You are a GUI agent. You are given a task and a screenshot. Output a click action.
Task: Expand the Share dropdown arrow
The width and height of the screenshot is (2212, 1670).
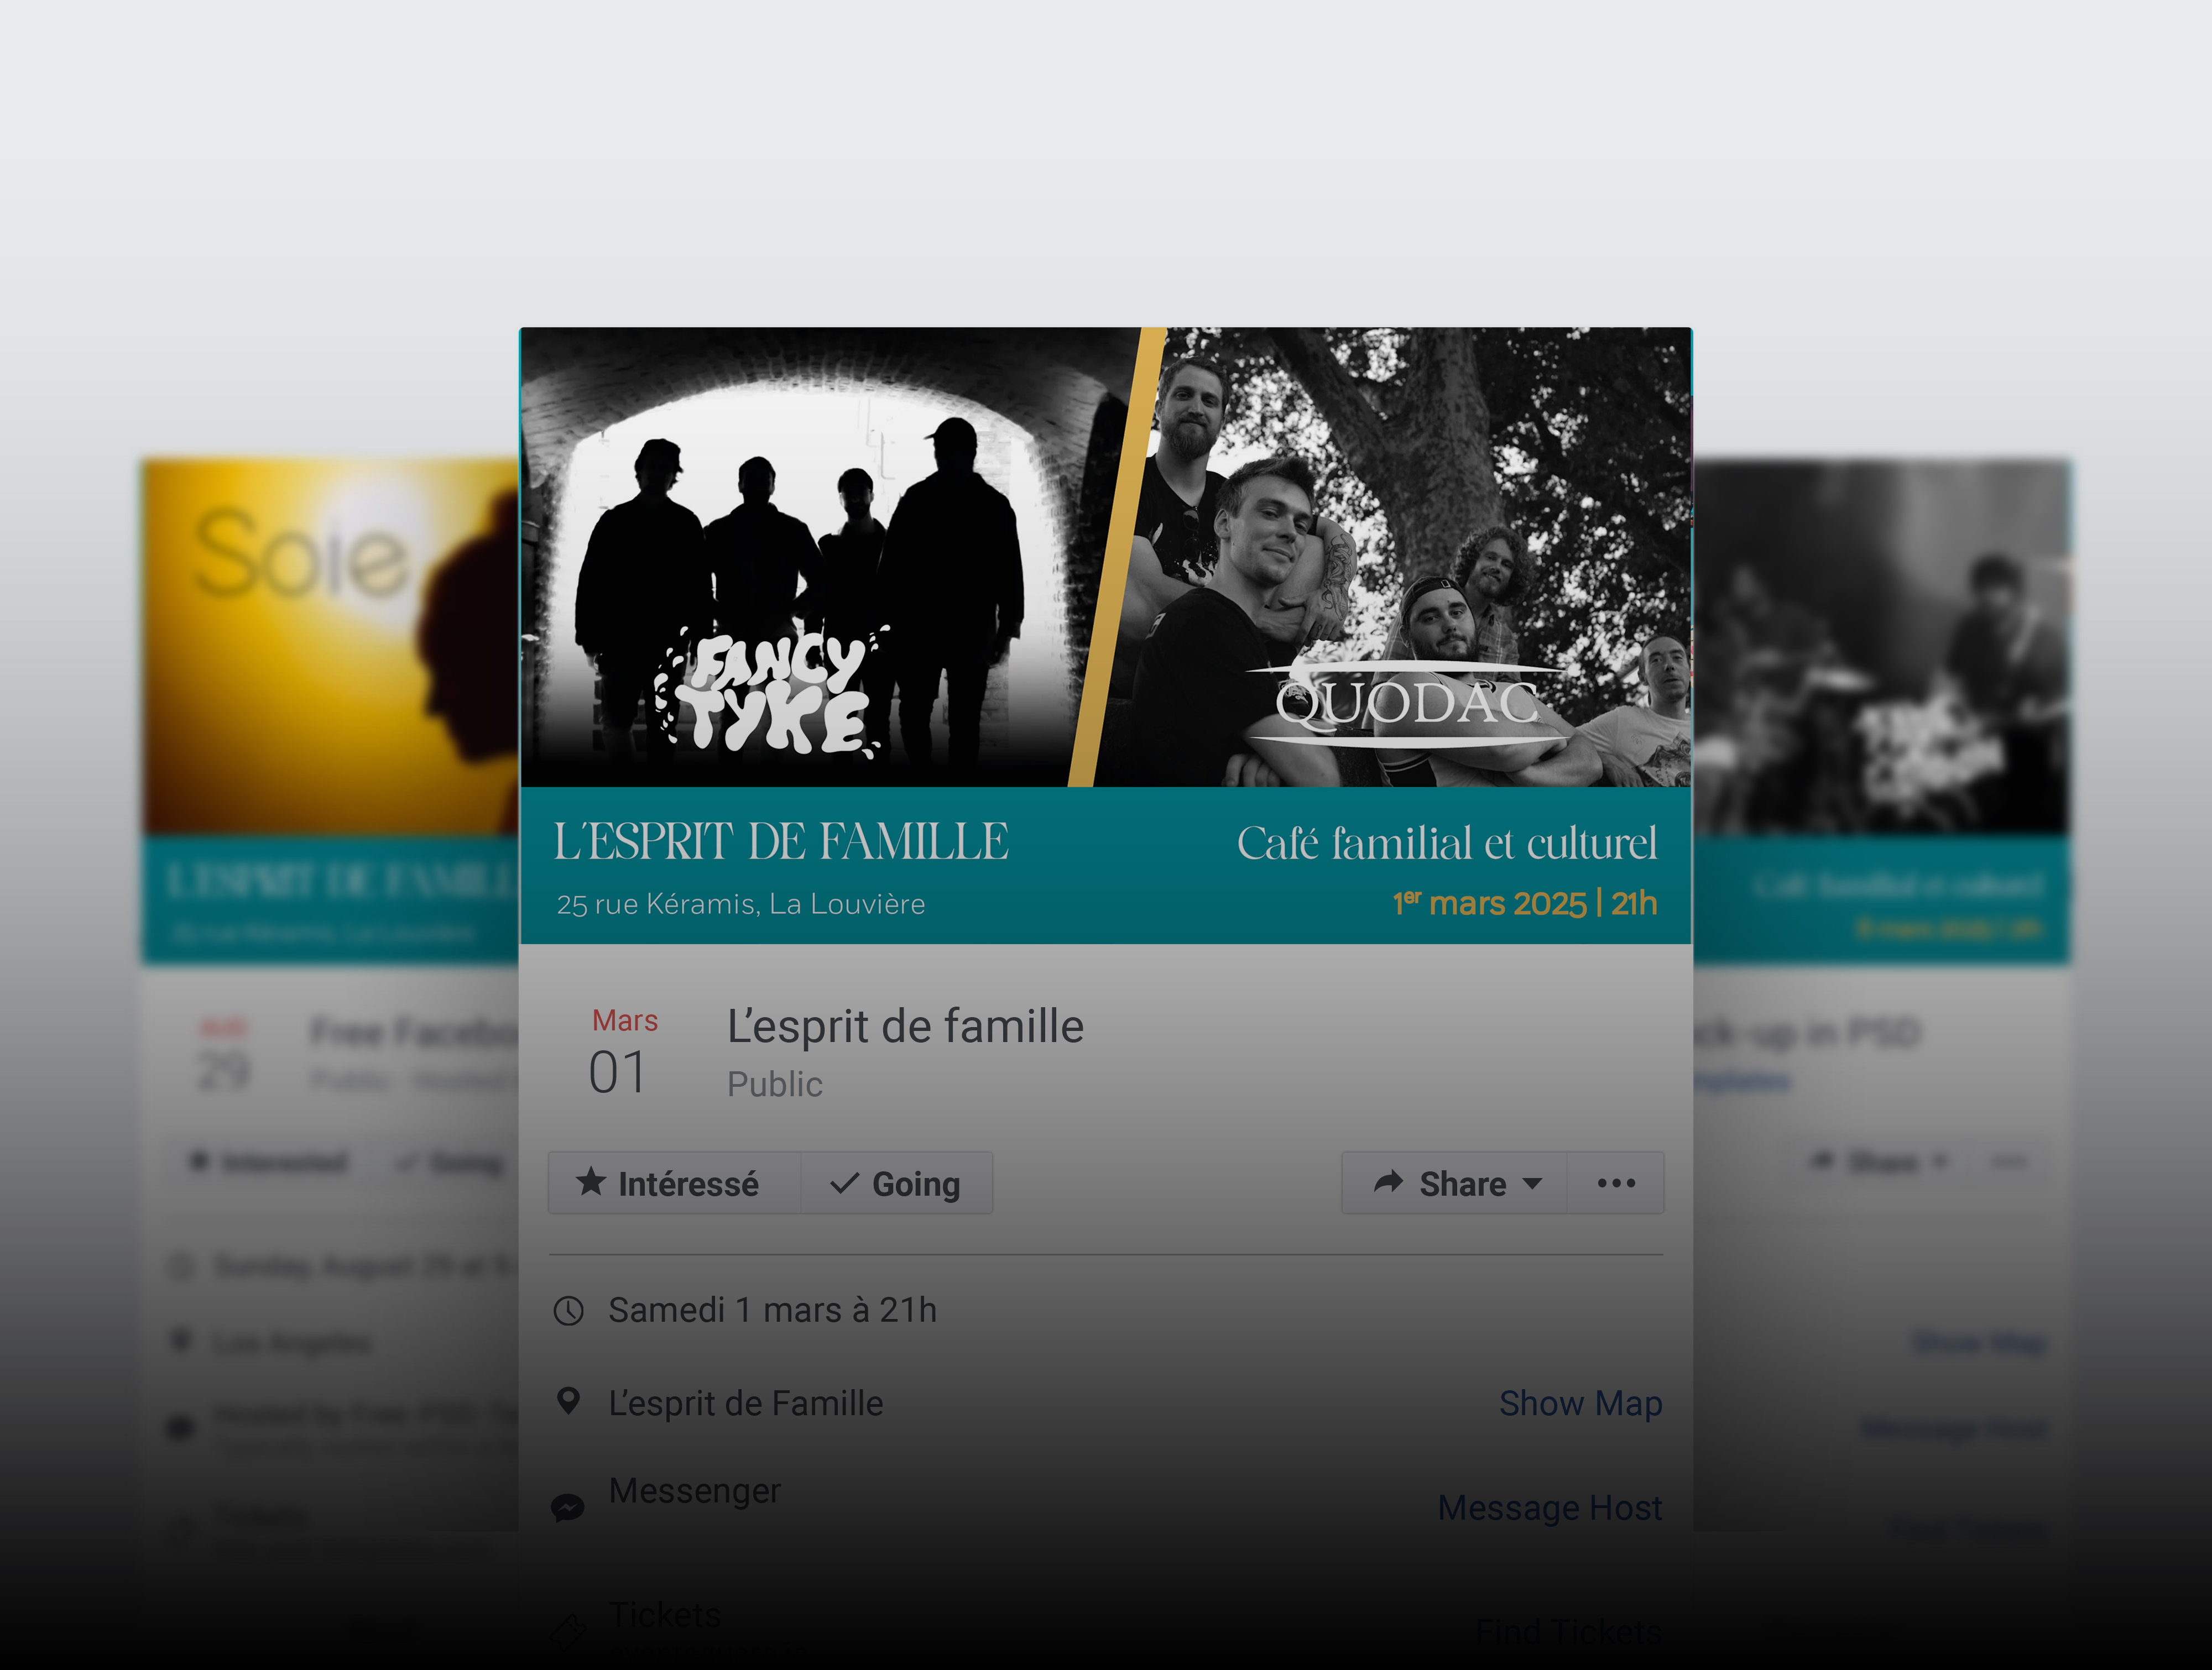point(1532,1184)
